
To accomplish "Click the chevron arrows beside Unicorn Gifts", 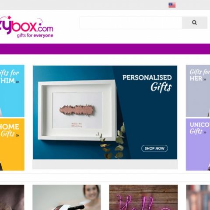I will click(205, 133).
